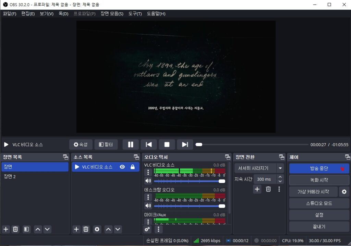Stop the media playback

167,145
